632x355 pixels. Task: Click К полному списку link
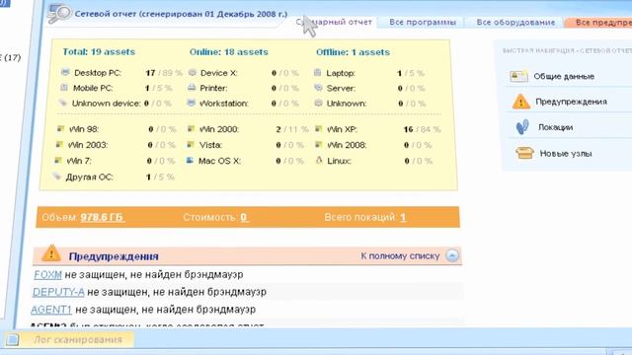[400, 256]
